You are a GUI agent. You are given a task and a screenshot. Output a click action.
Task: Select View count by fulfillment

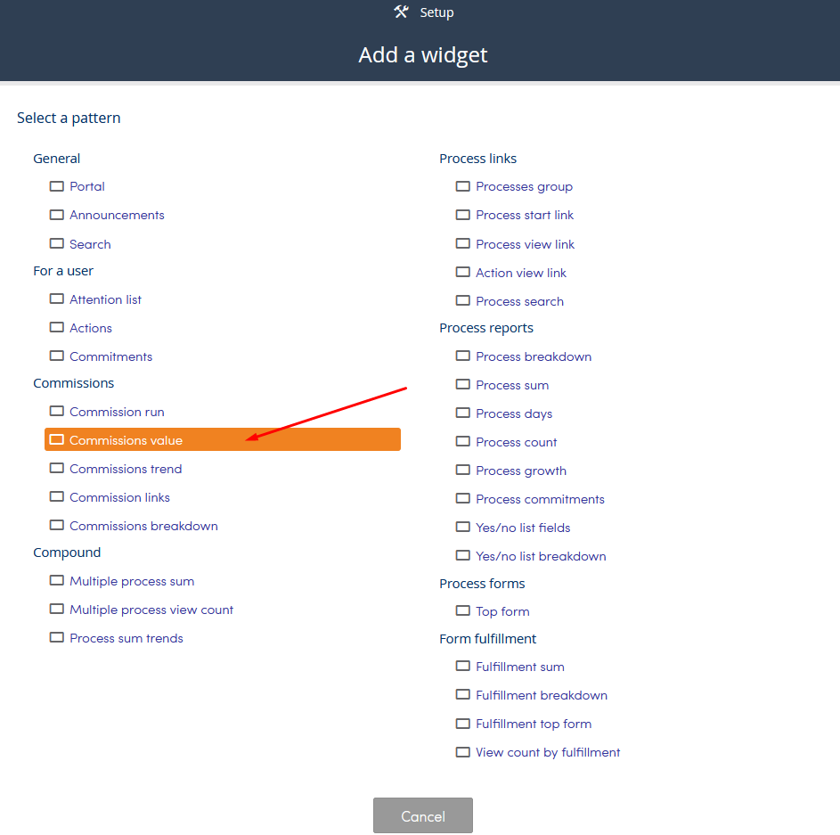[548, 752]
